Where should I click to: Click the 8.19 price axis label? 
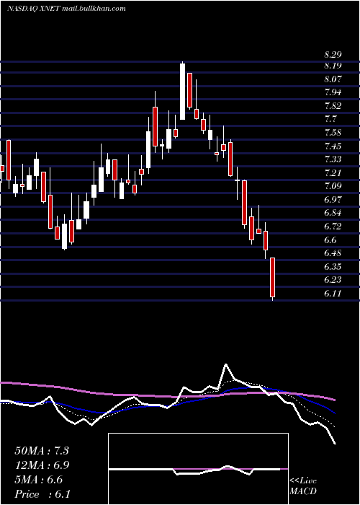[333, 66]
